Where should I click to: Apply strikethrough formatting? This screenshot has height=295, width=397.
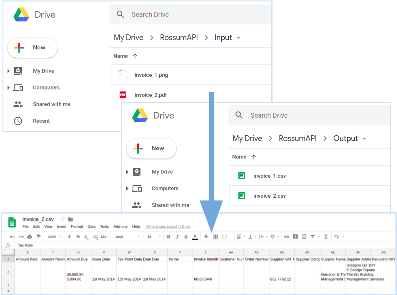pos(186,237)
